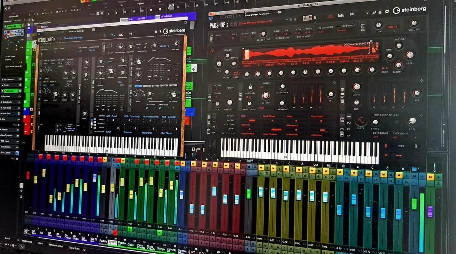Click the LFO Wave selector in Padshop
Image resolution: width=456 pixels, height=254 pixels.
361,121
